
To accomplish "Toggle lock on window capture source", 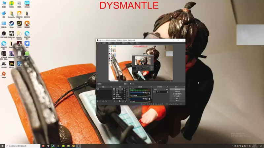I will [x=127, y=97].
